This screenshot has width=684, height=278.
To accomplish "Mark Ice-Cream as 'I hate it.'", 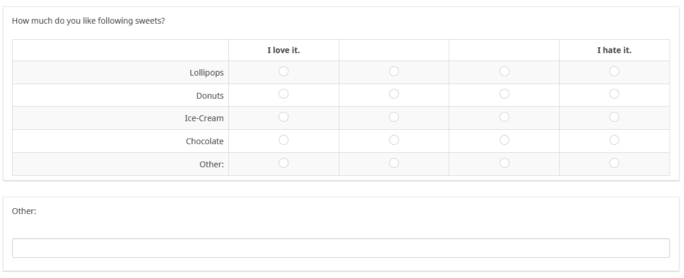I will tap(614, 117).
